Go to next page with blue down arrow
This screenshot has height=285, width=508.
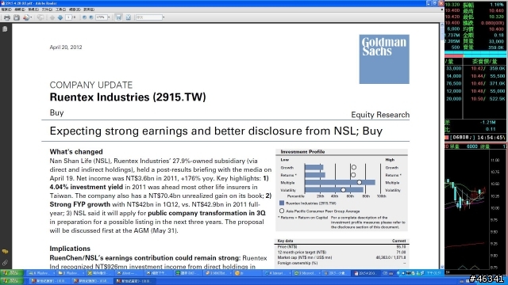[x=60, y=17]
